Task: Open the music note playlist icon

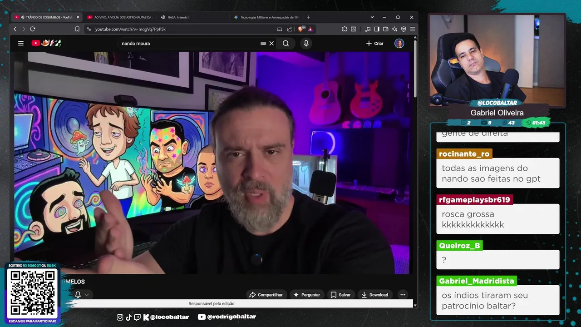Action: 368,29
